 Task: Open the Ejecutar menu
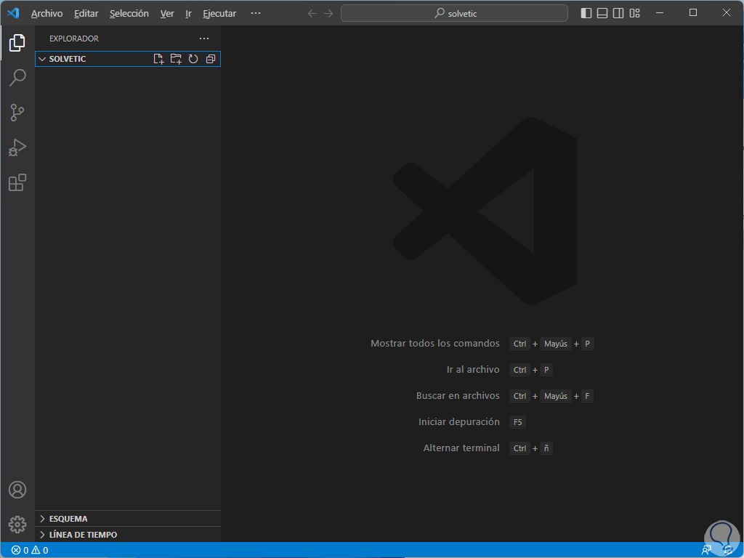click(219, 13)
